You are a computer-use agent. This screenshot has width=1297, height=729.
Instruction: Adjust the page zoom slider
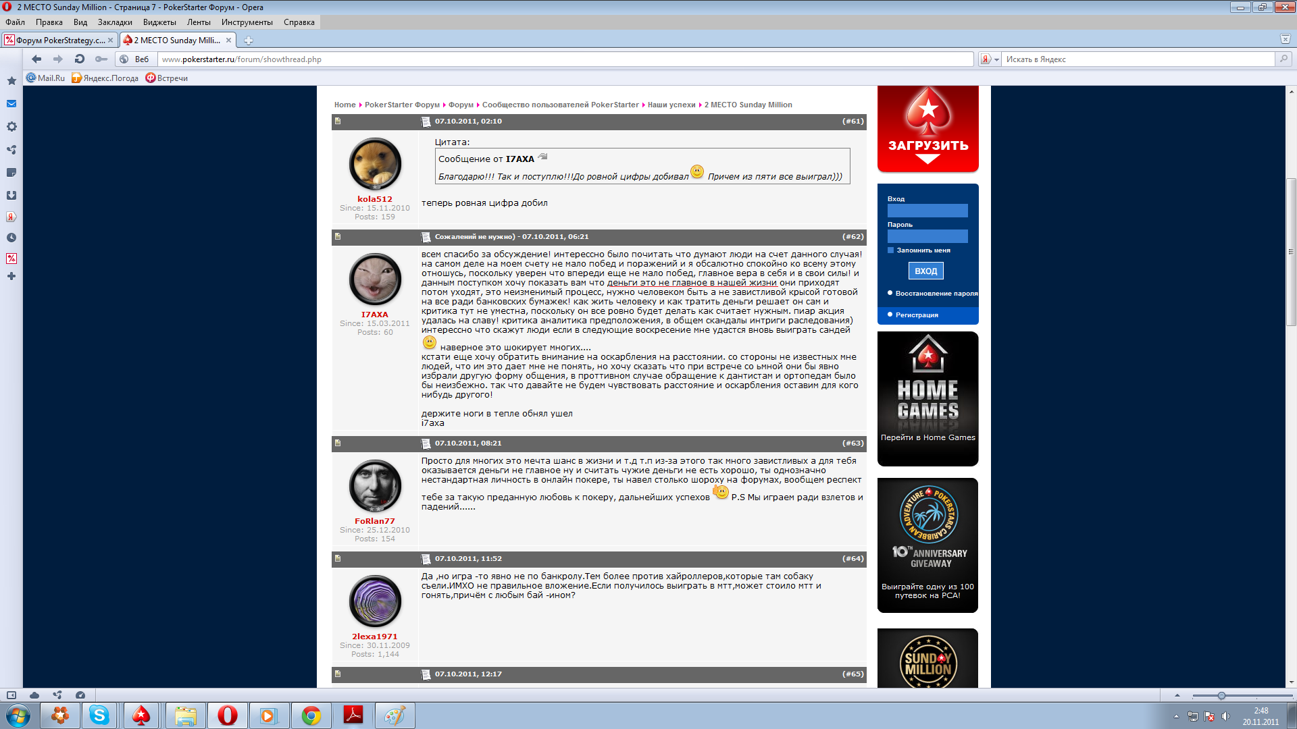pos(1221,695)
